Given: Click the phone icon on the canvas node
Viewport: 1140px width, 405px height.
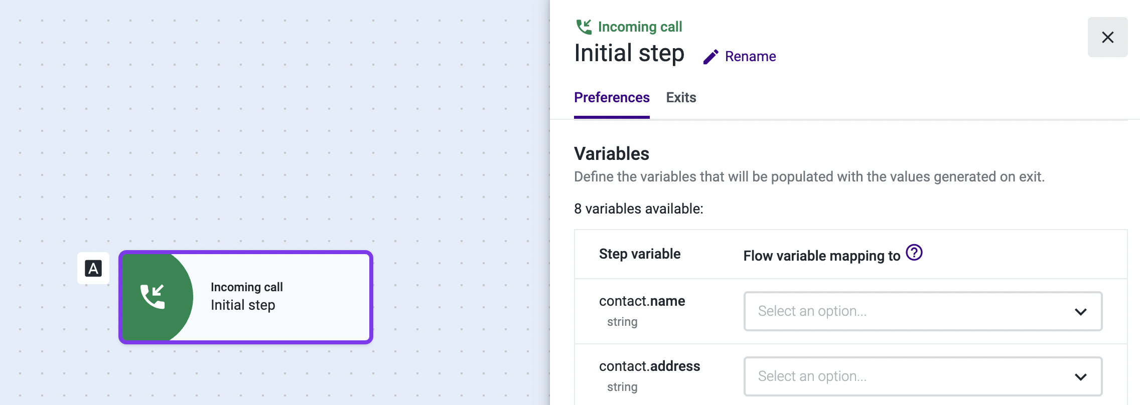Looking at the screenshot, I should pos(153,297).
